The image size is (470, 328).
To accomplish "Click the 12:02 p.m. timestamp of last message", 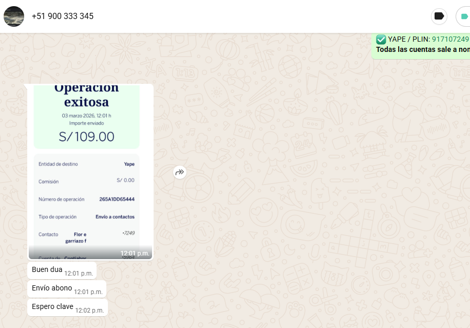I will pos(89,311).
